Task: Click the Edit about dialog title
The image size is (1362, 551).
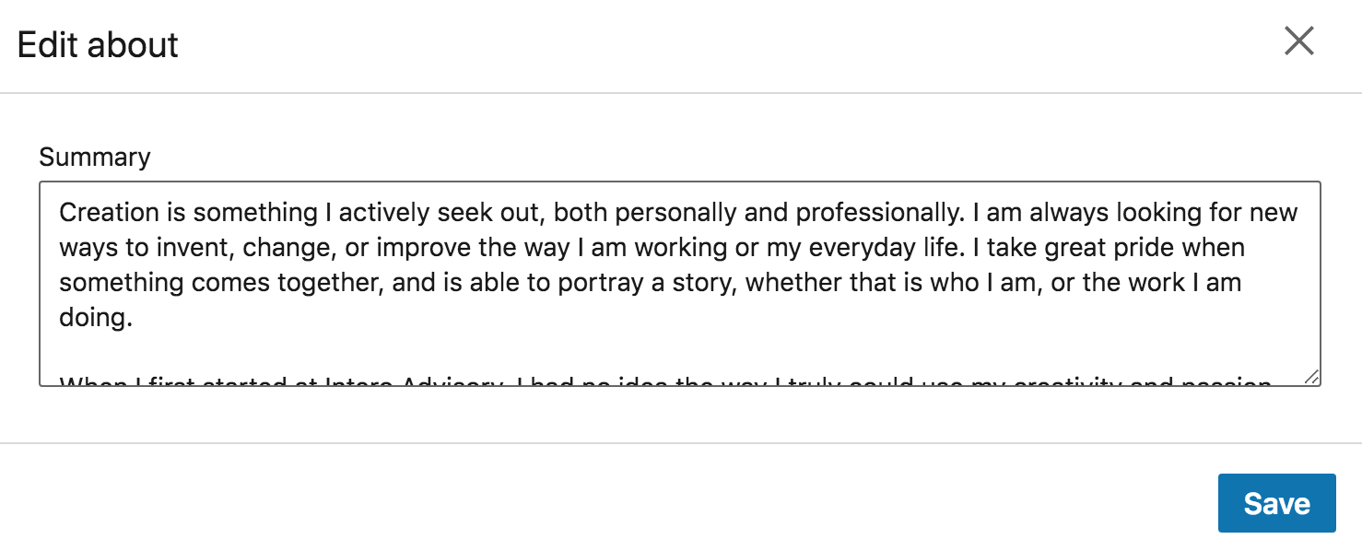Action: click(x=98, y=45)
